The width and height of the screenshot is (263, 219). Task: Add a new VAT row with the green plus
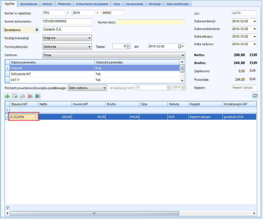click(7, 96)
